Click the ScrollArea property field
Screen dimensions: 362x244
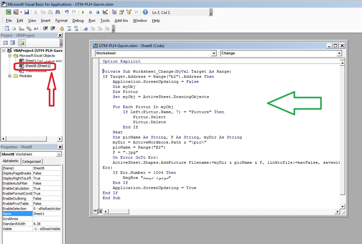tap(47, 219)
